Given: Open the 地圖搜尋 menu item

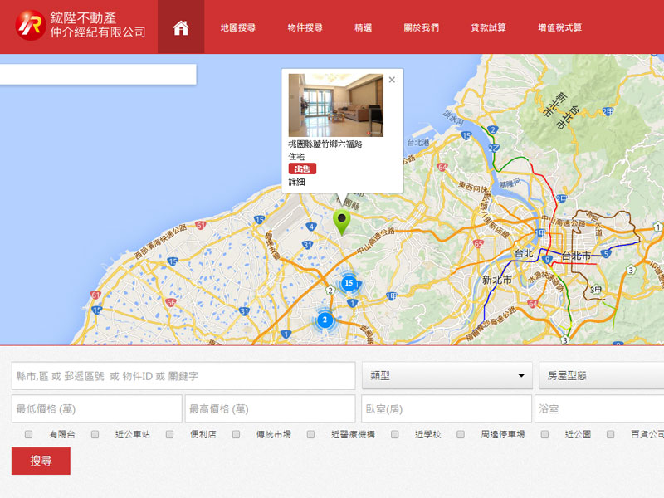Looking at the screenshot, I should click(238, 27).
